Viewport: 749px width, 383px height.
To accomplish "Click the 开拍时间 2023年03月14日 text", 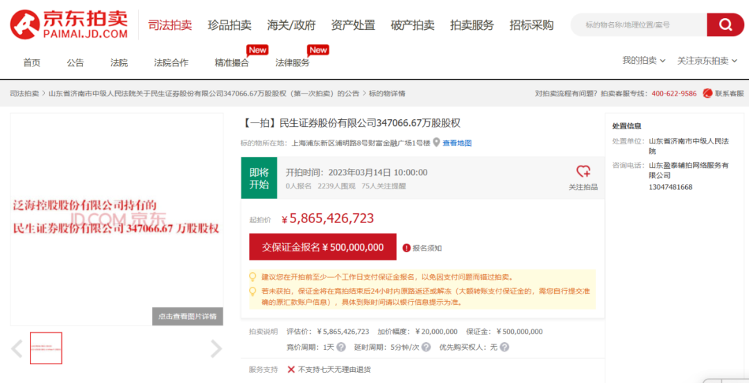I will 356,172.
